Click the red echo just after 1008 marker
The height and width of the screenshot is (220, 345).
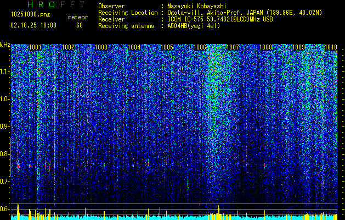click(x=264, y=166)
